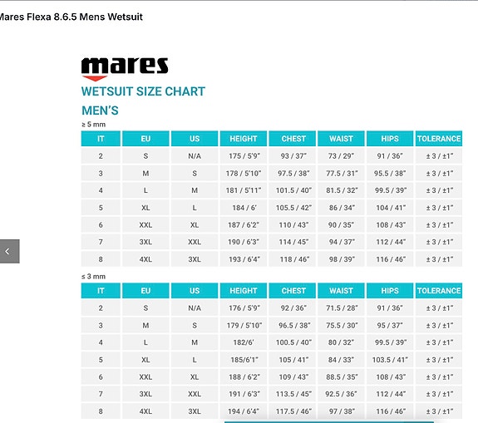The image size is (478, 423).
Task: Select the CHEST header in the ≥ 5 mm table
Action: coord(293,139)
